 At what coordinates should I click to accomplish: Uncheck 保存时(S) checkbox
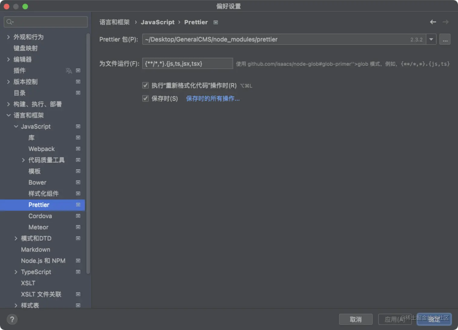click(145, 98)
